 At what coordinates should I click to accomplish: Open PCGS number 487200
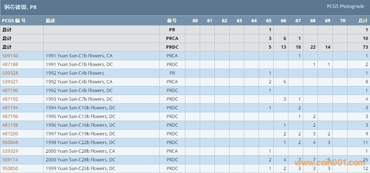pos(10,134)
